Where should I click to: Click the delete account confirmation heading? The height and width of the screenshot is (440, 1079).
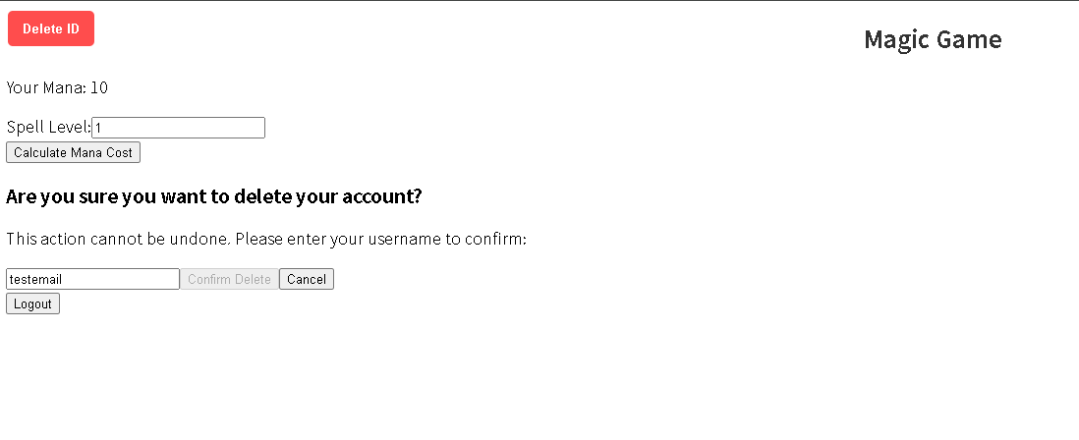click(x=213, y=196)
